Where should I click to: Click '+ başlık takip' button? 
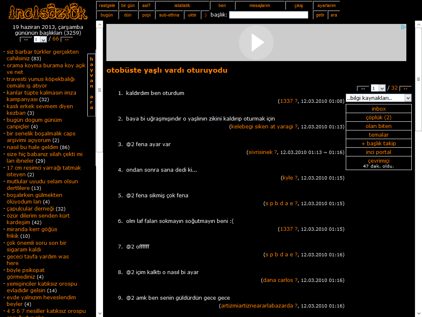pyautogui.click(x=378, y=143)
